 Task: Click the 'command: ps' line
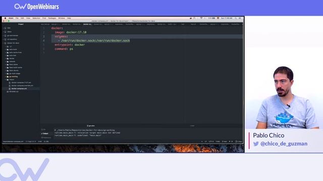tap(64, 49)
